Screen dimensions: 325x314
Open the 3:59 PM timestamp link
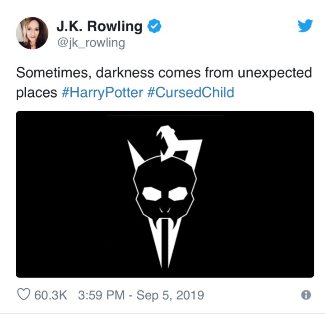coord(101,295)
